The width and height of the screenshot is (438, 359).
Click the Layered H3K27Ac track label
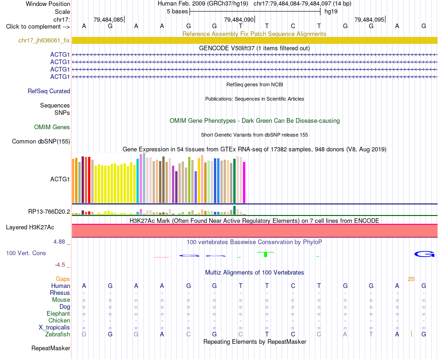30,227
